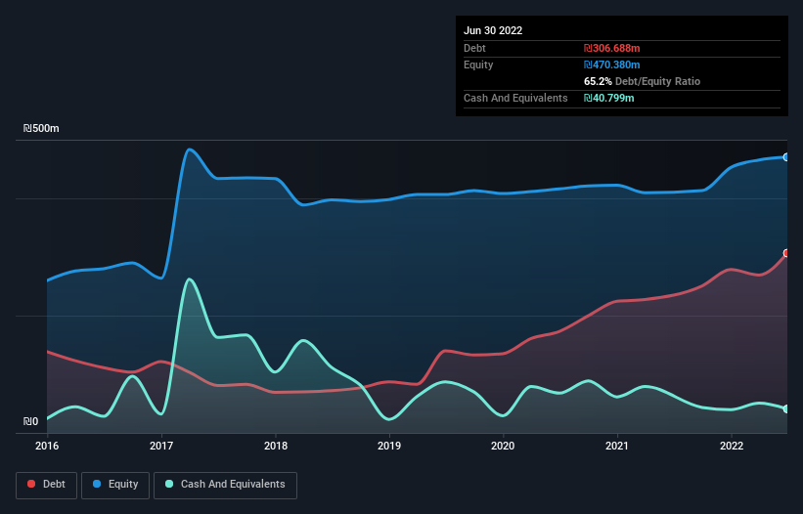Viewport: 803px width, 514px height.
Task: Click the Cash value ₪40.799m
Action: click(x=609, y=98)
